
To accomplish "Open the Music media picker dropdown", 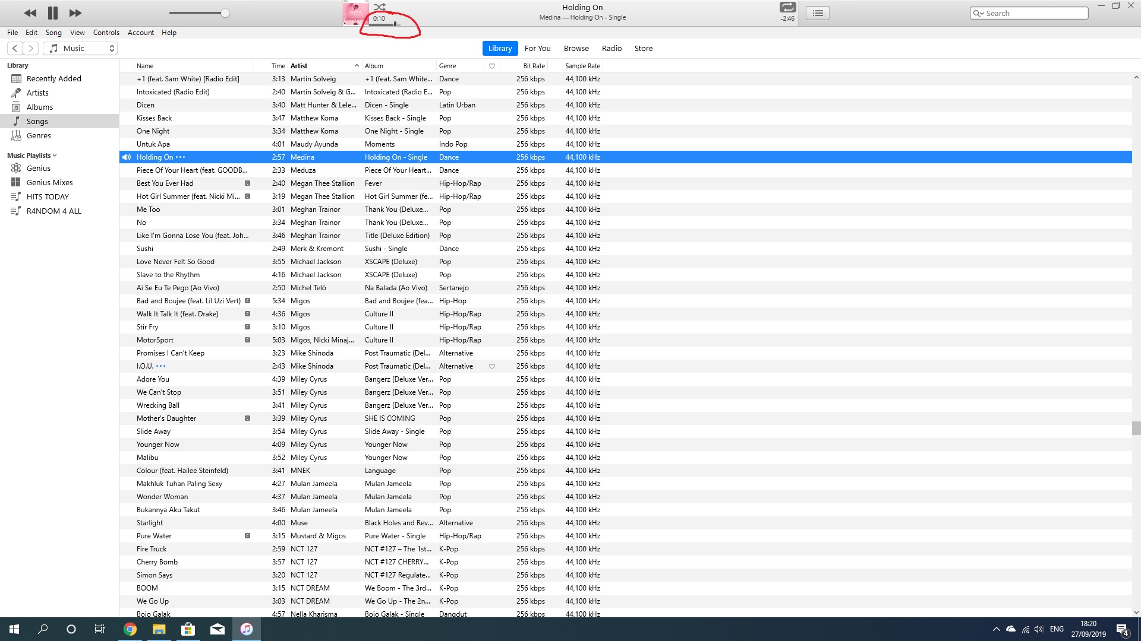I will 80,48.
